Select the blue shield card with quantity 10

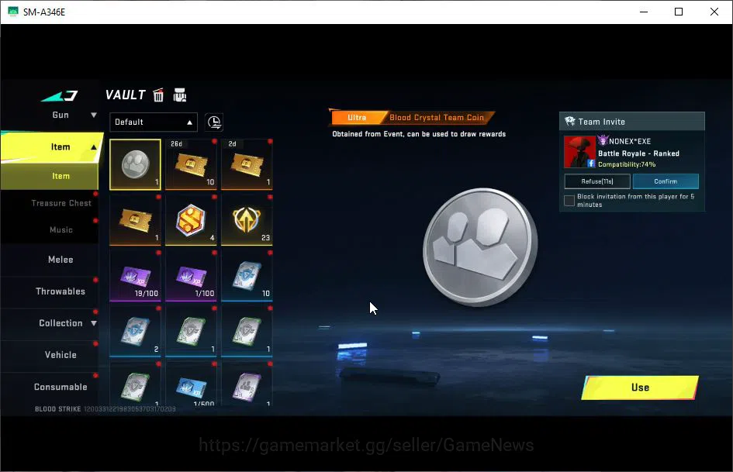click(247, 276)
